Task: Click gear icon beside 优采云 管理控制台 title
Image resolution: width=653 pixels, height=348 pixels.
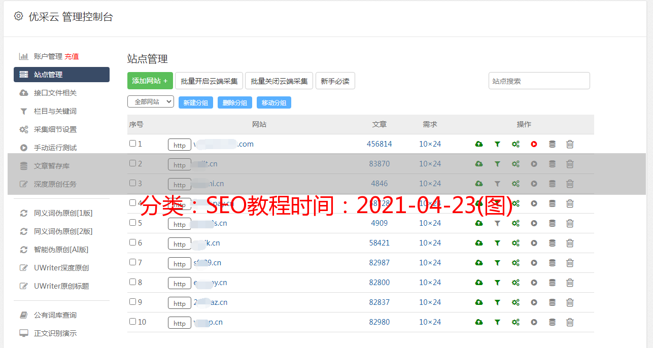Action: point(19,16)
